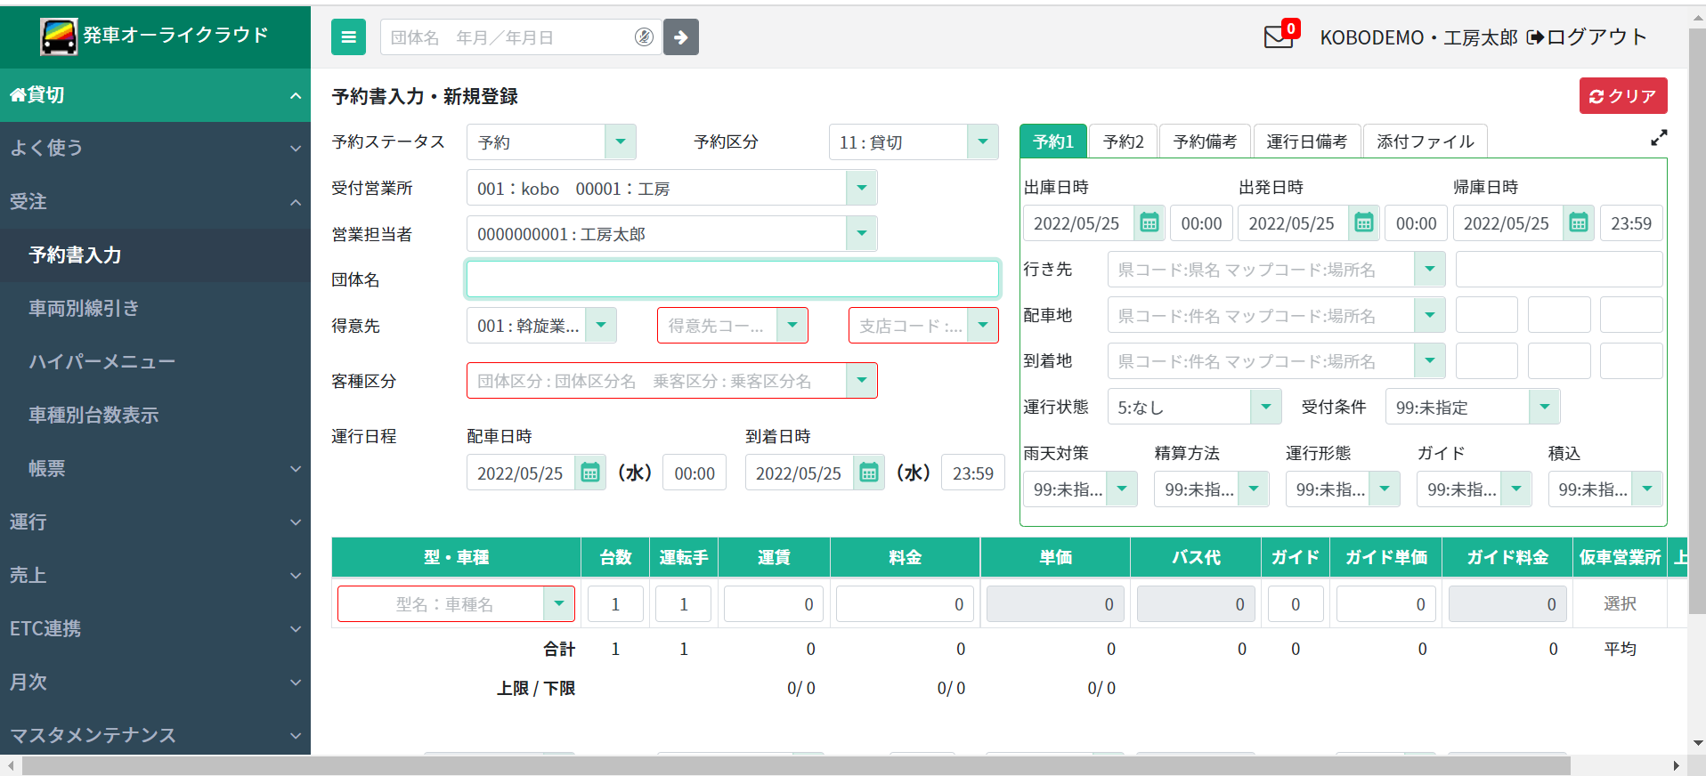
Task: Click the red クリア button
Action: point(1623,96)
